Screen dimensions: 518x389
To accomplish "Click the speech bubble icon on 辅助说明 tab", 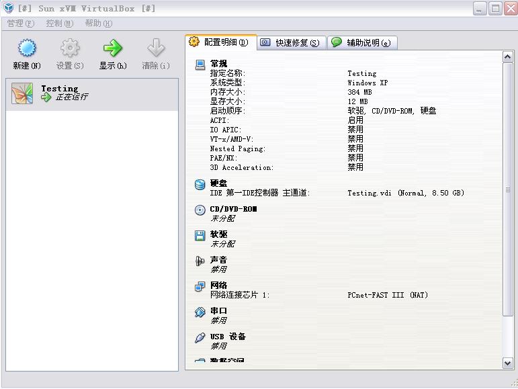I will point(337,42).
